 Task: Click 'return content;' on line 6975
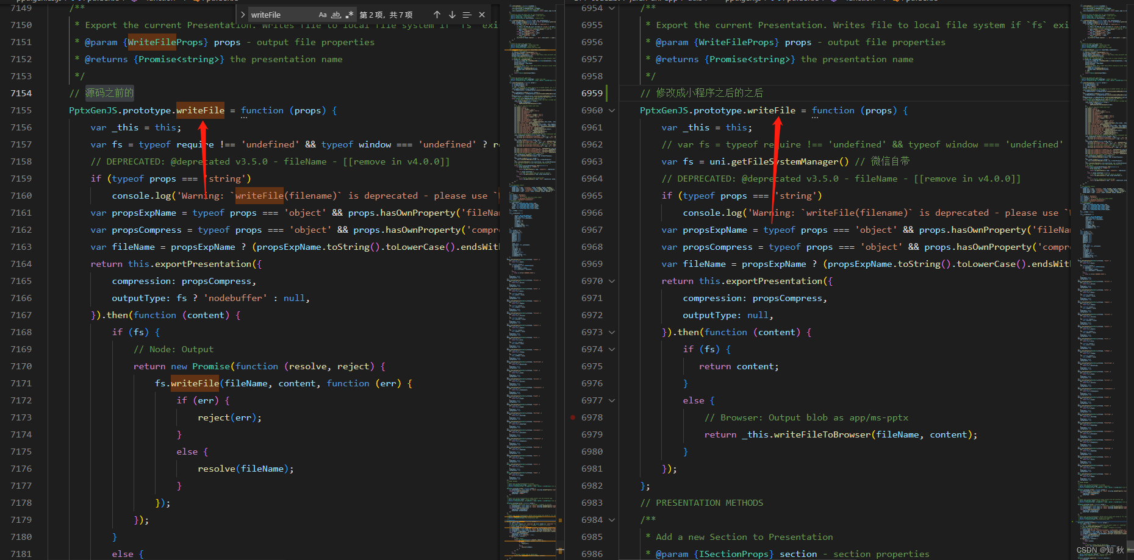point(739,366)
